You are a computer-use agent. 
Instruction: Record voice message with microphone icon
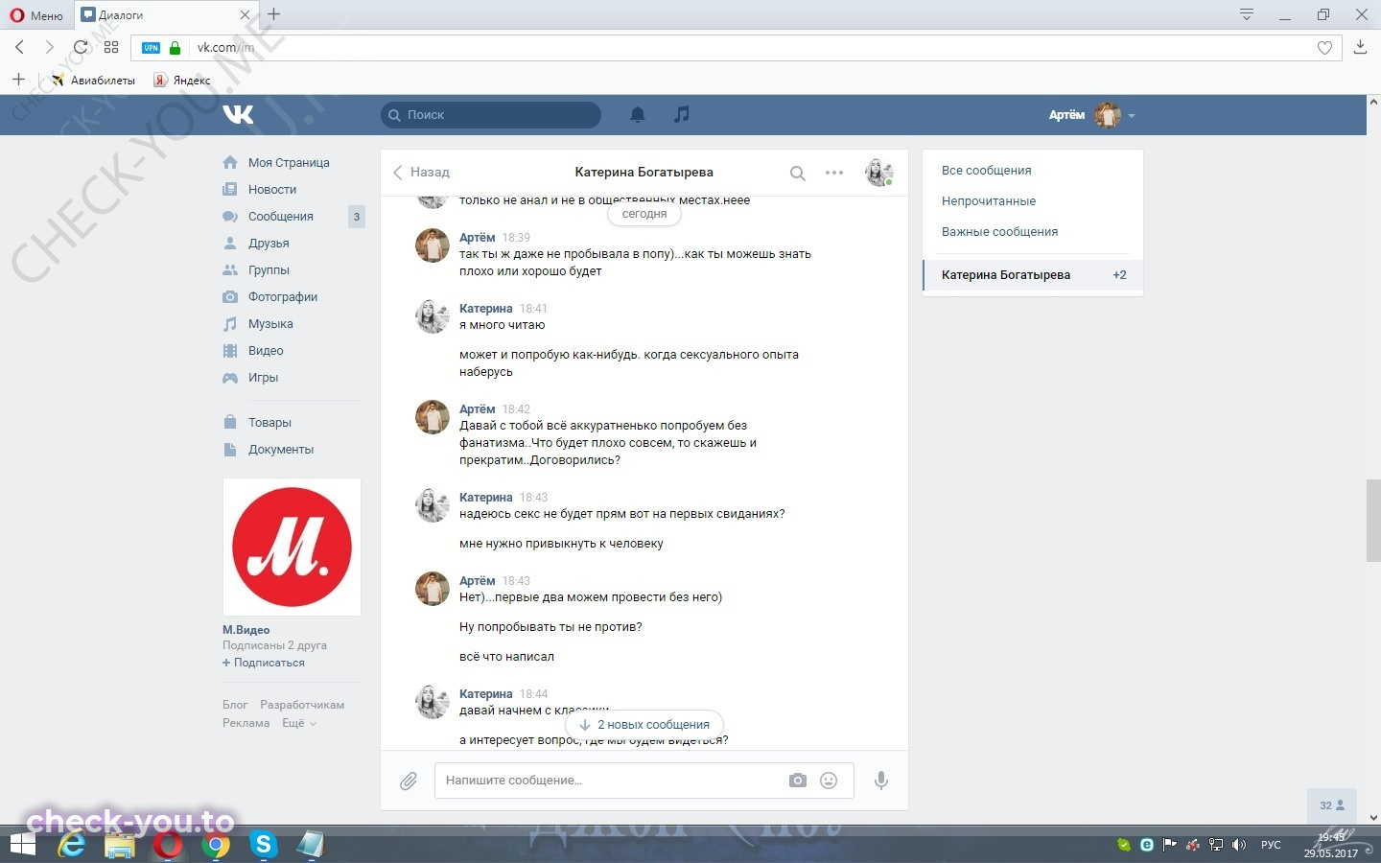point(880,781)
